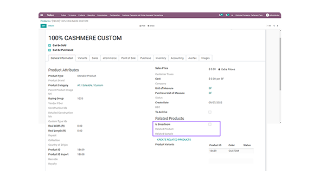Image resolution: width=320 pixels, height=195 pixels.
Task: Open the Products menu in navbar
Action: pos(82,15)
